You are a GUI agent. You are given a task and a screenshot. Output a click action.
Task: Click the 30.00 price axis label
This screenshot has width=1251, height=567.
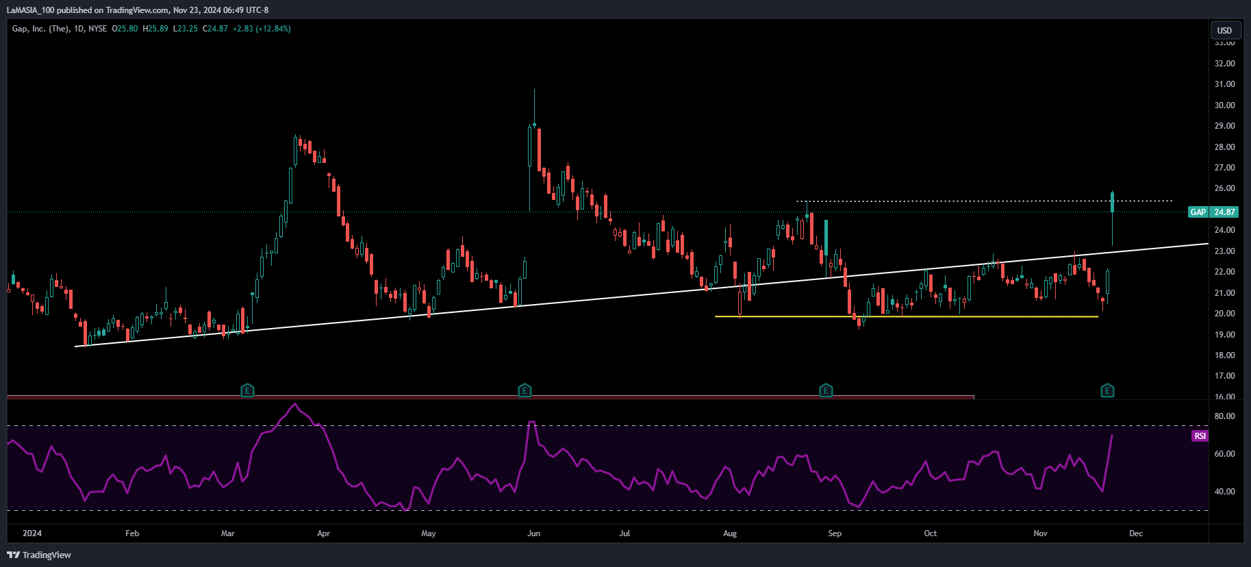coord(1224,105)
